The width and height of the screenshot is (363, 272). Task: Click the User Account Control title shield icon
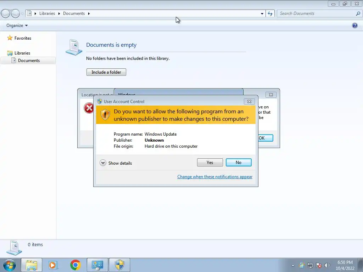click(x=100, y=101)
